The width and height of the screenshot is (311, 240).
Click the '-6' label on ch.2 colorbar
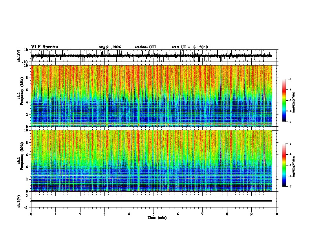289,176
